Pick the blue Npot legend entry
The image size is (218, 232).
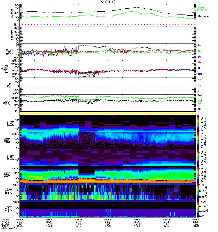point(201,74)
